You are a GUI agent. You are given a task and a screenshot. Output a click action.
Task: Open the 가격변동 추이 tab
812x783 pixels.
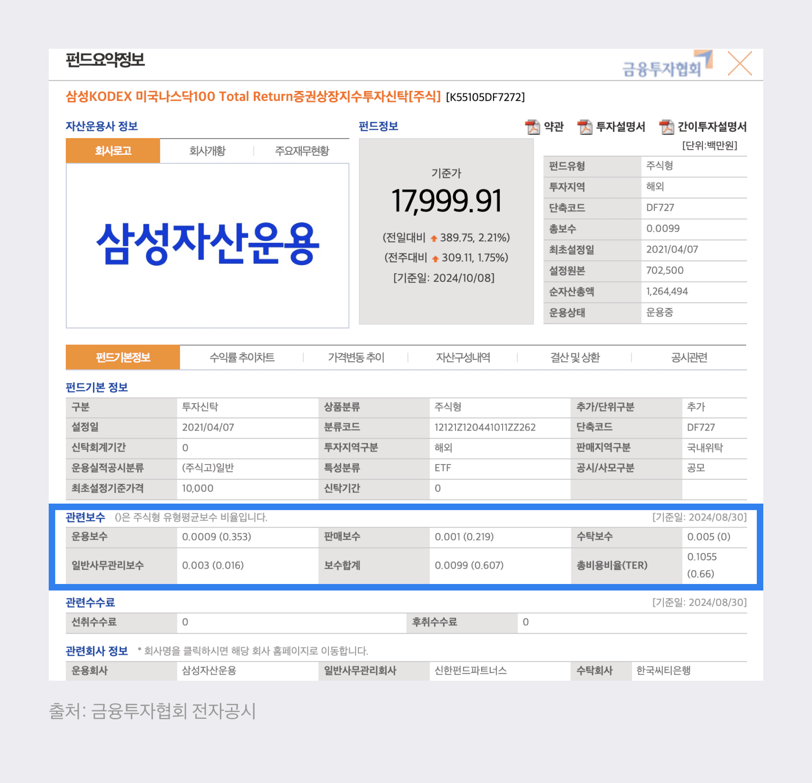tap(356, 357)
